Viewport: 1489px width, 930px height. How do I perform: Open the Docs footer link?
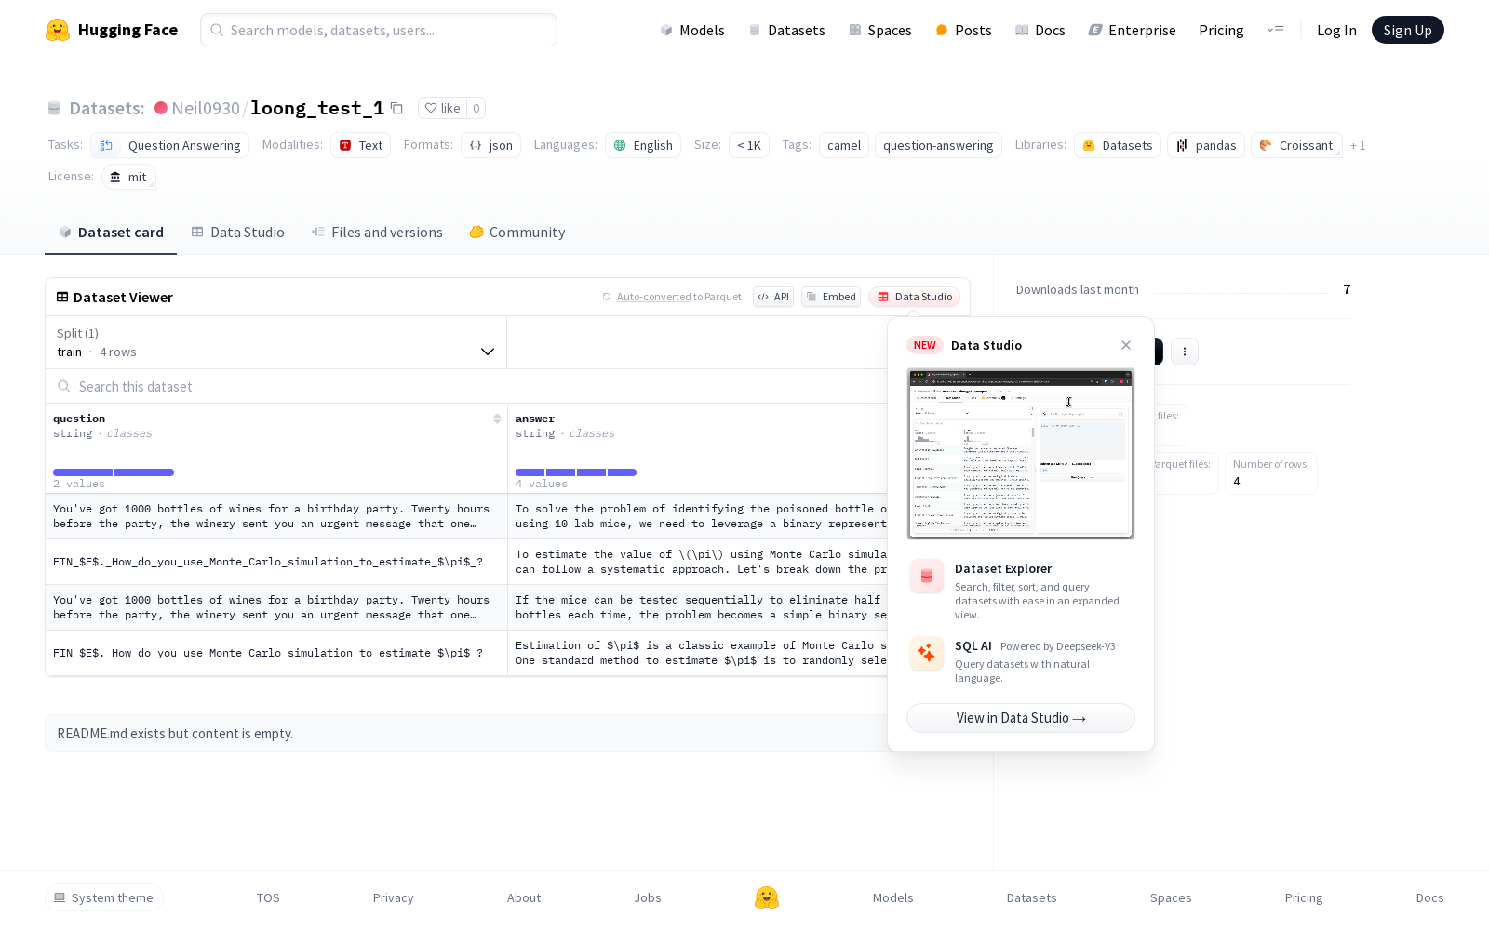pyautogui.click(x=1429, y=897)
